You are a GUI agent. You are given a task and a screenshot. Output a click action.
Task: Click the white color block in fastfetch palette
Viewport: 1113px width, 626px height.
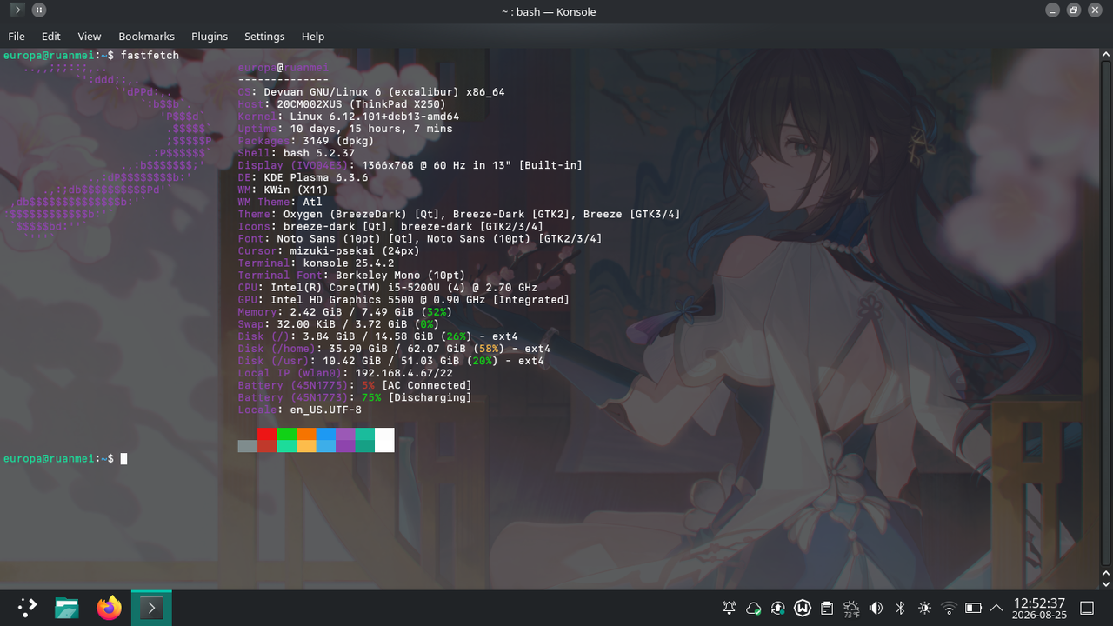point(384,440)
